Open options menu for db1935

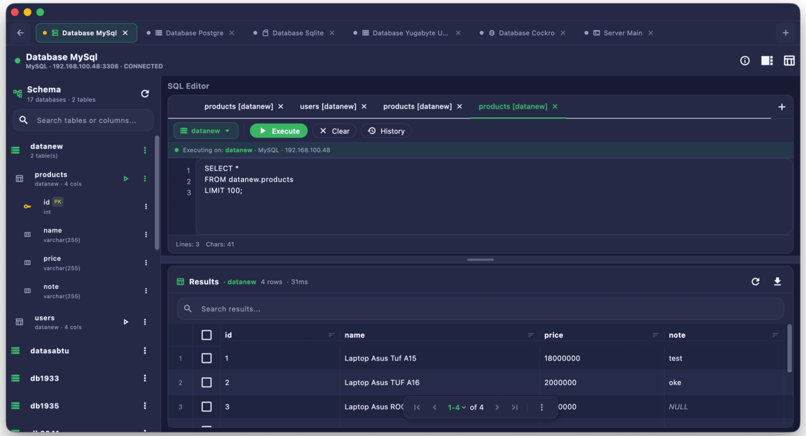pos(145,406)
